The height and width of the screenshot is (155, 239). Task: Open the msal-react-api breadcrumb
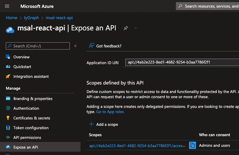point(59,18)
